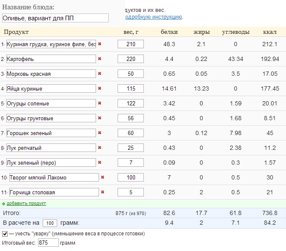Remove the Куриная грудка product row
Image resolution: width=286 pixels, height=251 pixels.
[x=99, y=44]
